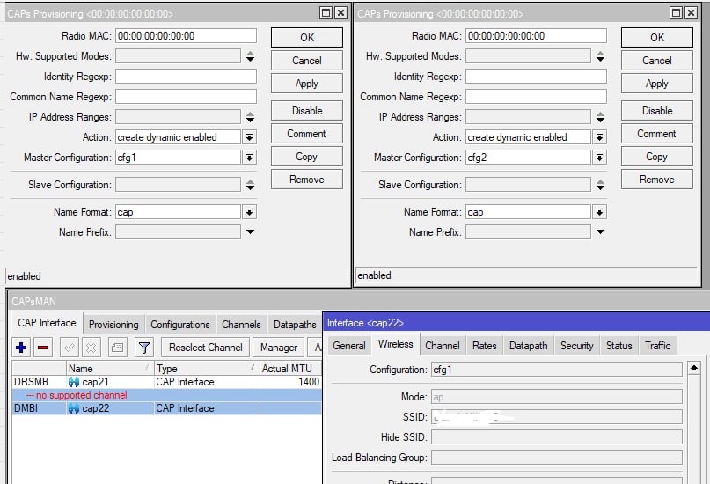Focus Radio MAC field in left provisioning window
The width and height of the screenshot is (710, 484).
pos(186,36)
